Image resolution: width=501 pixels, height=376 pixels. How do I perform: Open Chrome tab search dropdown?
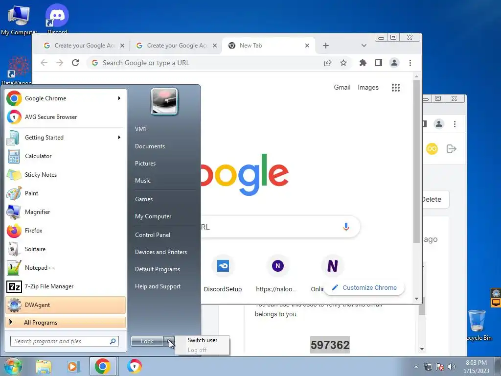pyautogui.click(x=364, y=46)
